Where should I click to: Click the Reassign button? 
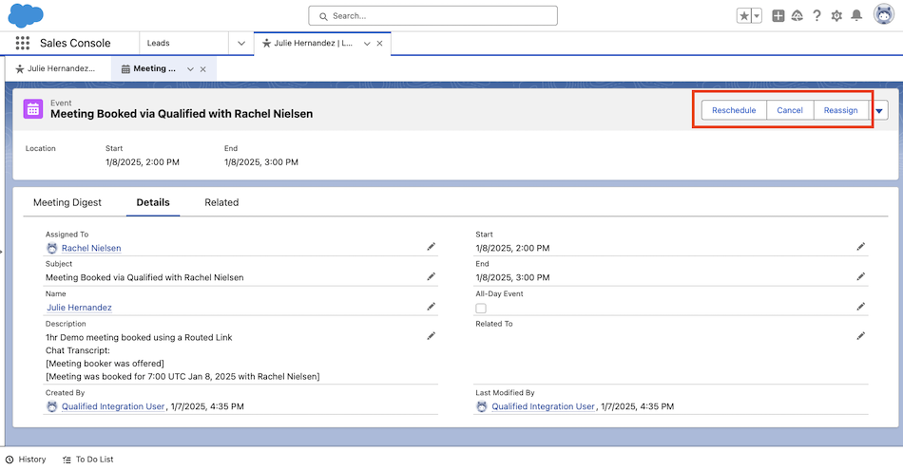tap(840, 110)
